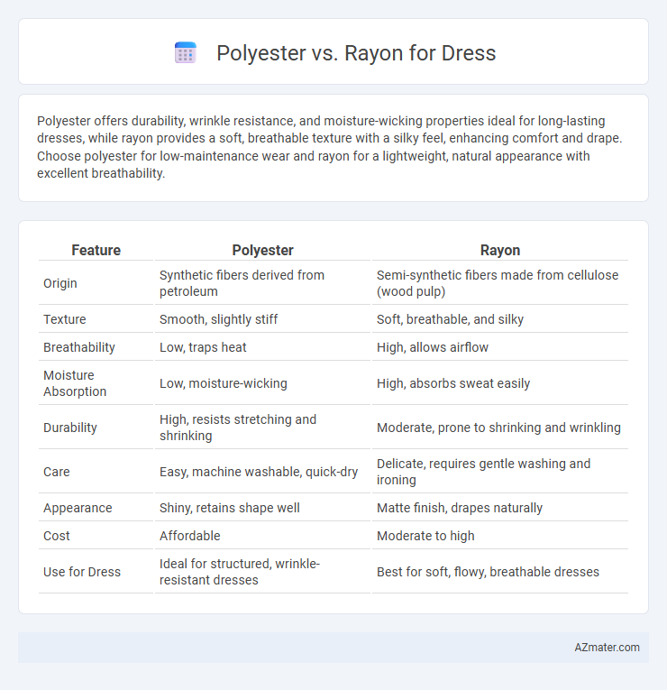The width and height of the screenshot is (667, 690).
Task: Click the calendar table icon beside the title
Action: [x=185, y=53]
